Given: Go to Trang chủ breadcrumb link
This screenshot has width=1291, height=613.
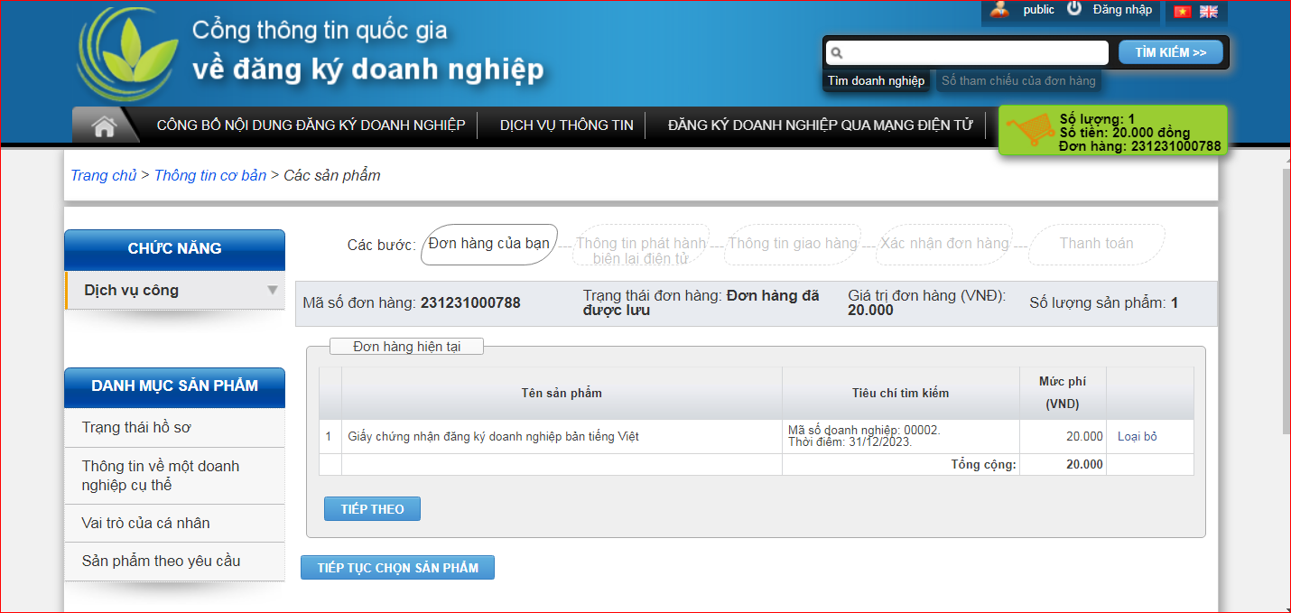Looking at the screenshot, I should [x=104, y=175].
